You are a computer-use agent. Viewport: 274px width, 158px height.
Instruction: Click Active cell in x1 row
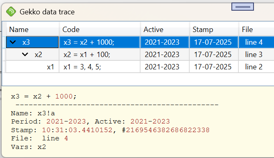tap(165, 67)
